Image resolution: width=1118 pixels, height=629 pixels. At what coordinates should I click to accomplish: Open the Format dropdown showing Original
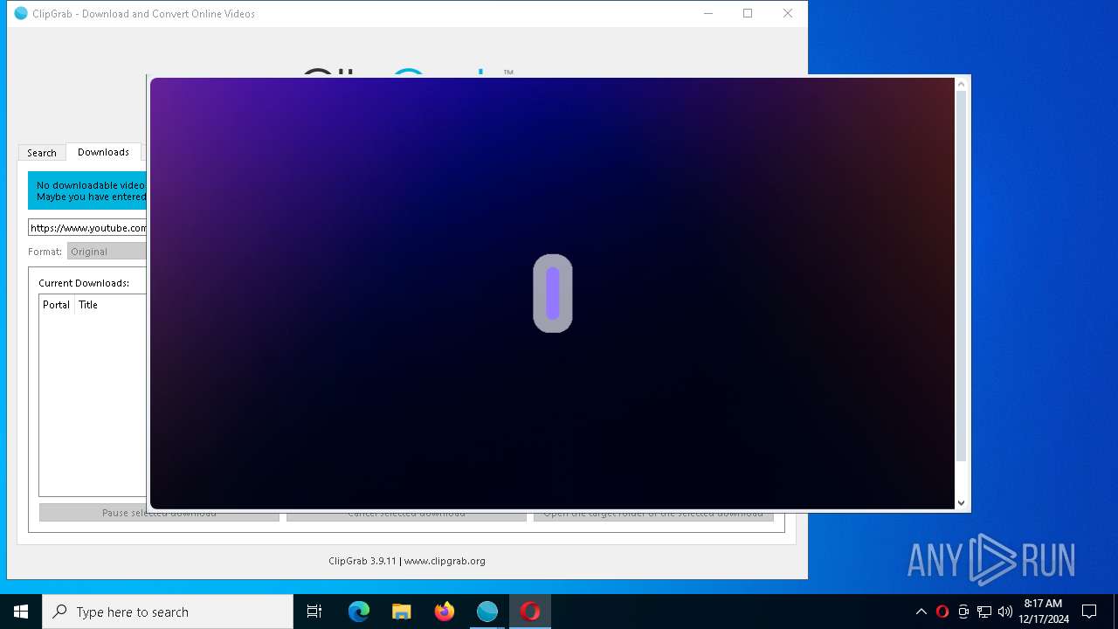tap(107, 252)
